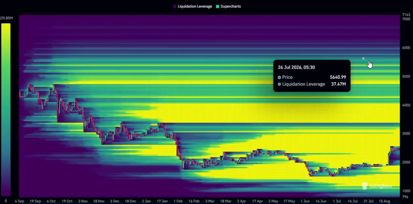
Task: Click the 4 Sep date axis label
Action: (20, 201)
